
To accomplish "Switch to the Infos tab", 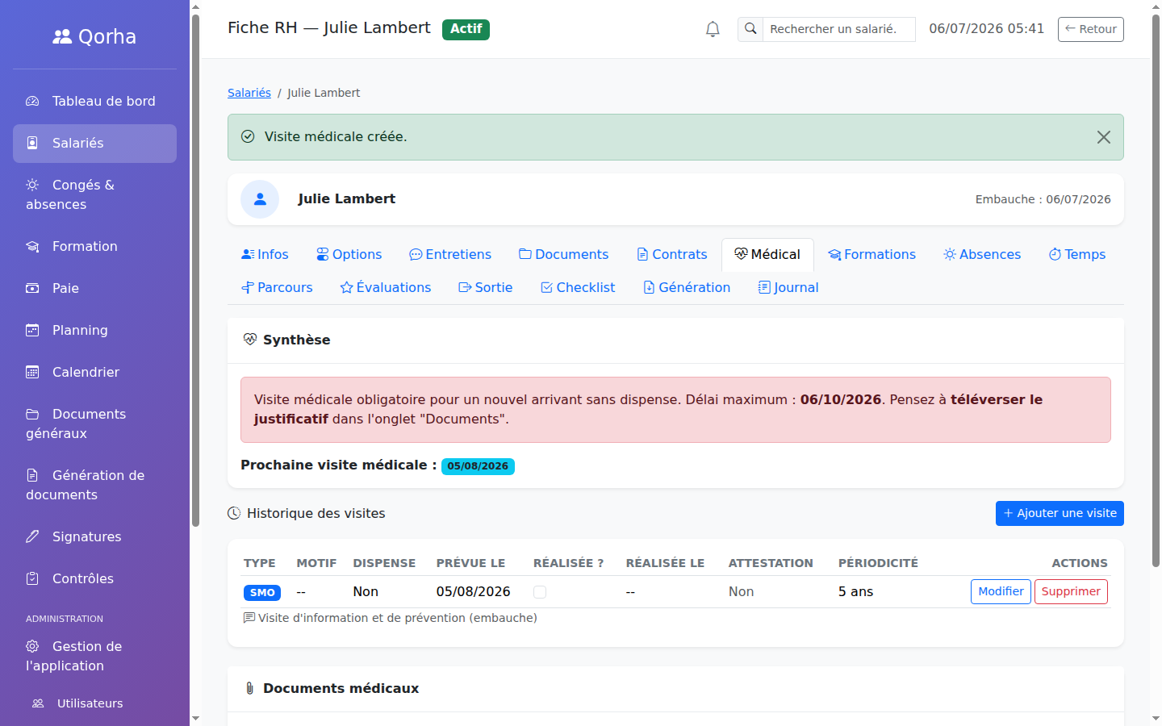I will pos(265,254).
